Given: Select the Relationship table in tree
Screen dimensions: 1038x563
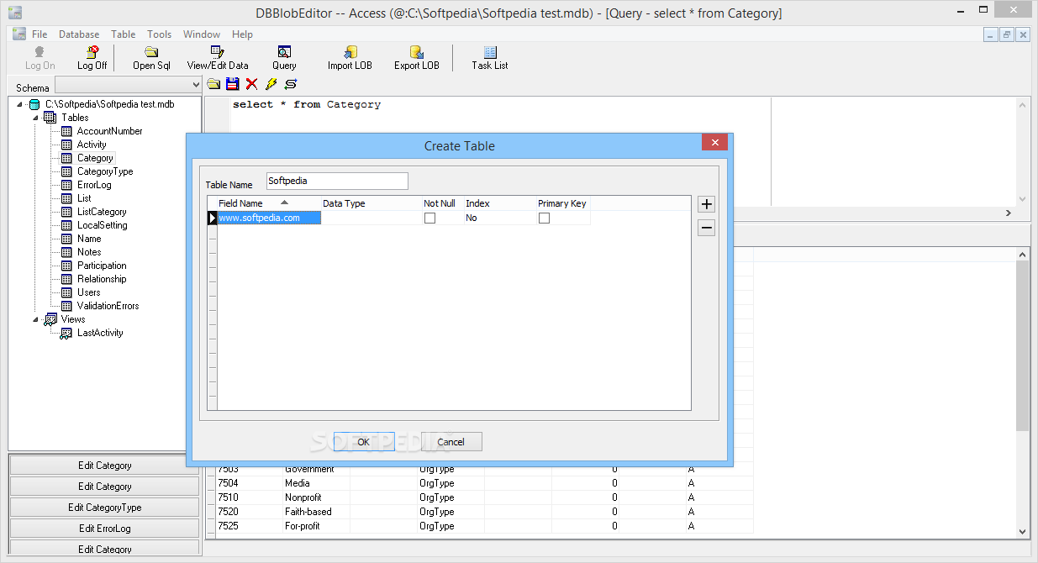Looking at the screenshot, I should pyautogui.click(x=102, y=279).
